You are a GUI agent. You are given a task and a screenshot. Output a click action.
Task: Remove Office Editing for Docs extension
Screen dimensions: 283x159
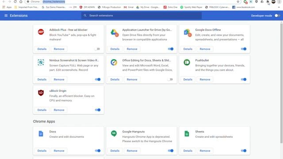(132, 79)
